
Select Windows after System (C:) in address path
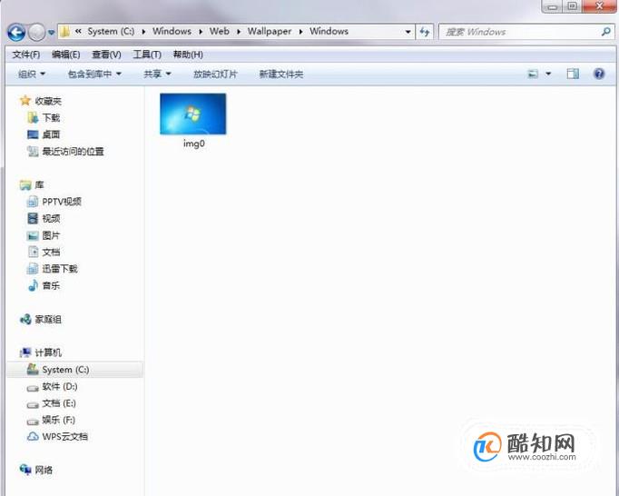click(x=172, y=31)
